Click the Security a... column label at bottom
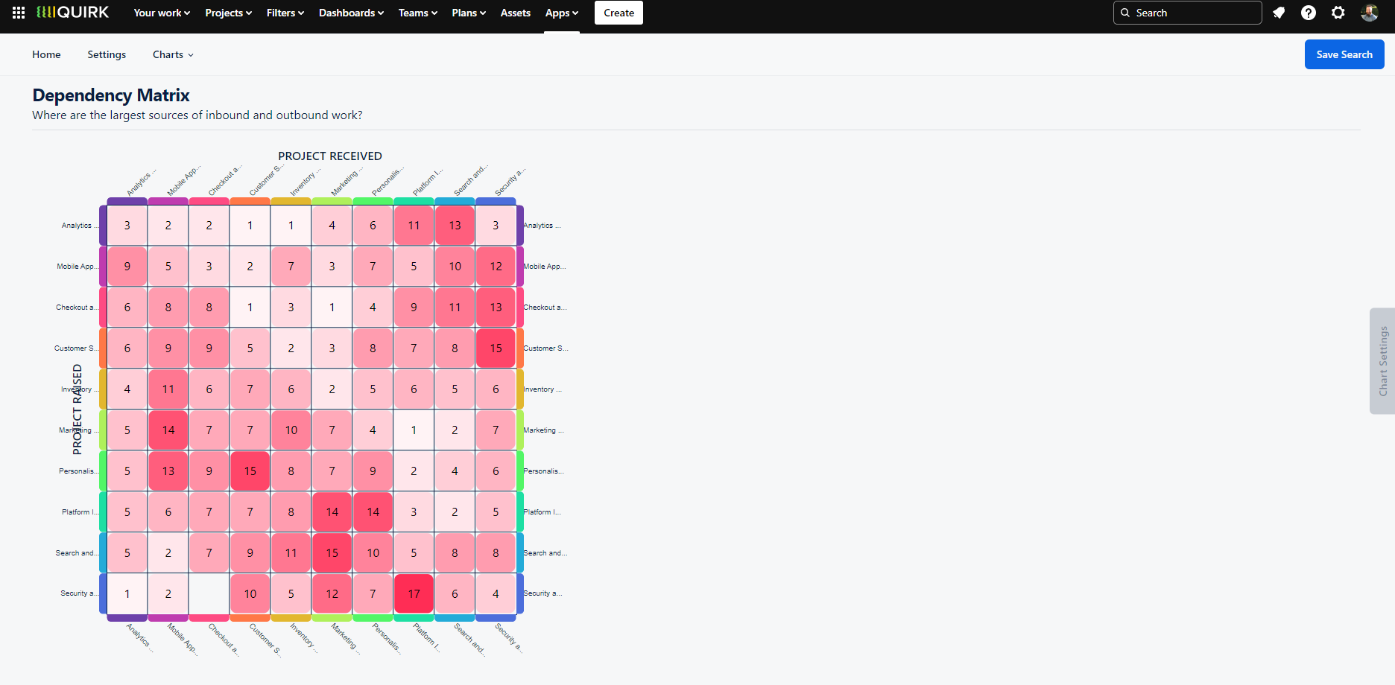 coord(510,638)
